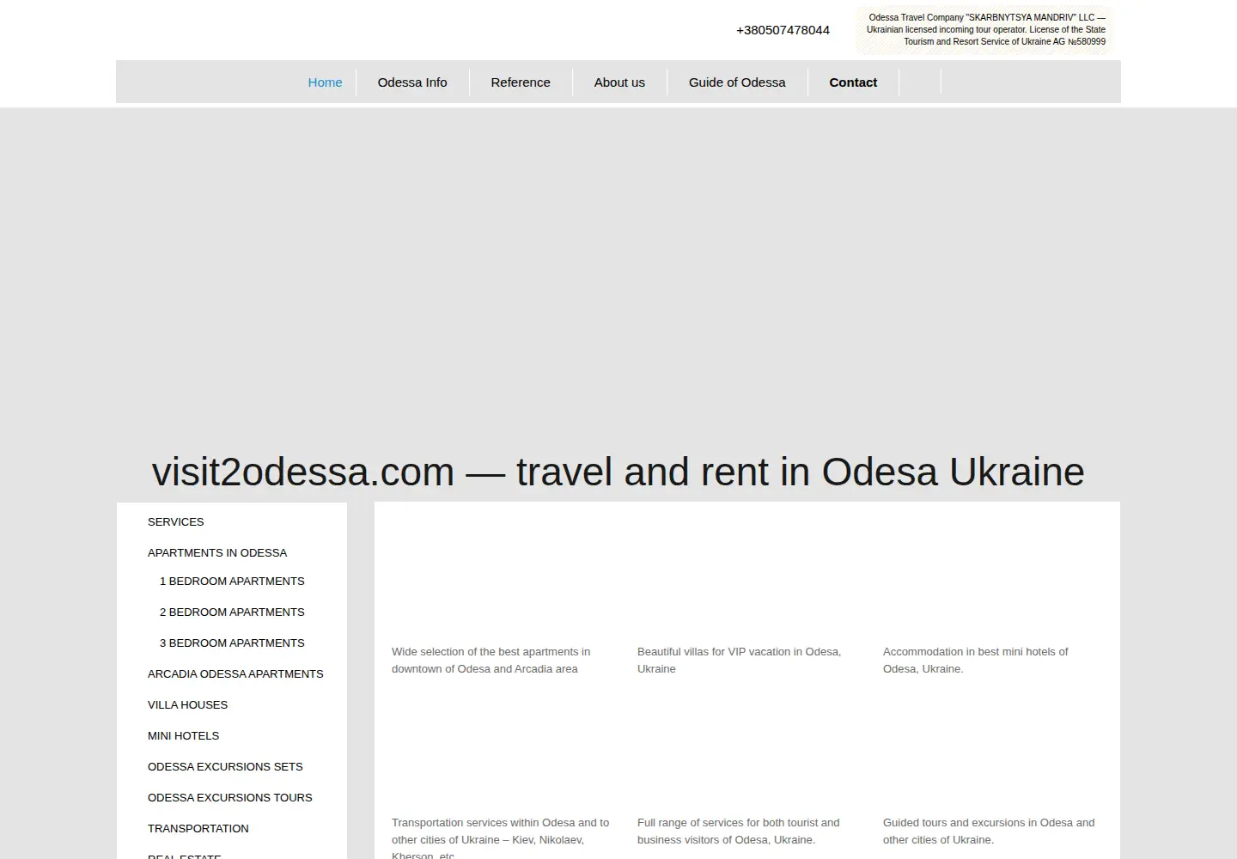The width and height of the screenshot is (1237, 859).
Task: Choose 1 BEDROOM APARTMENTS
Action: point(232,582)
